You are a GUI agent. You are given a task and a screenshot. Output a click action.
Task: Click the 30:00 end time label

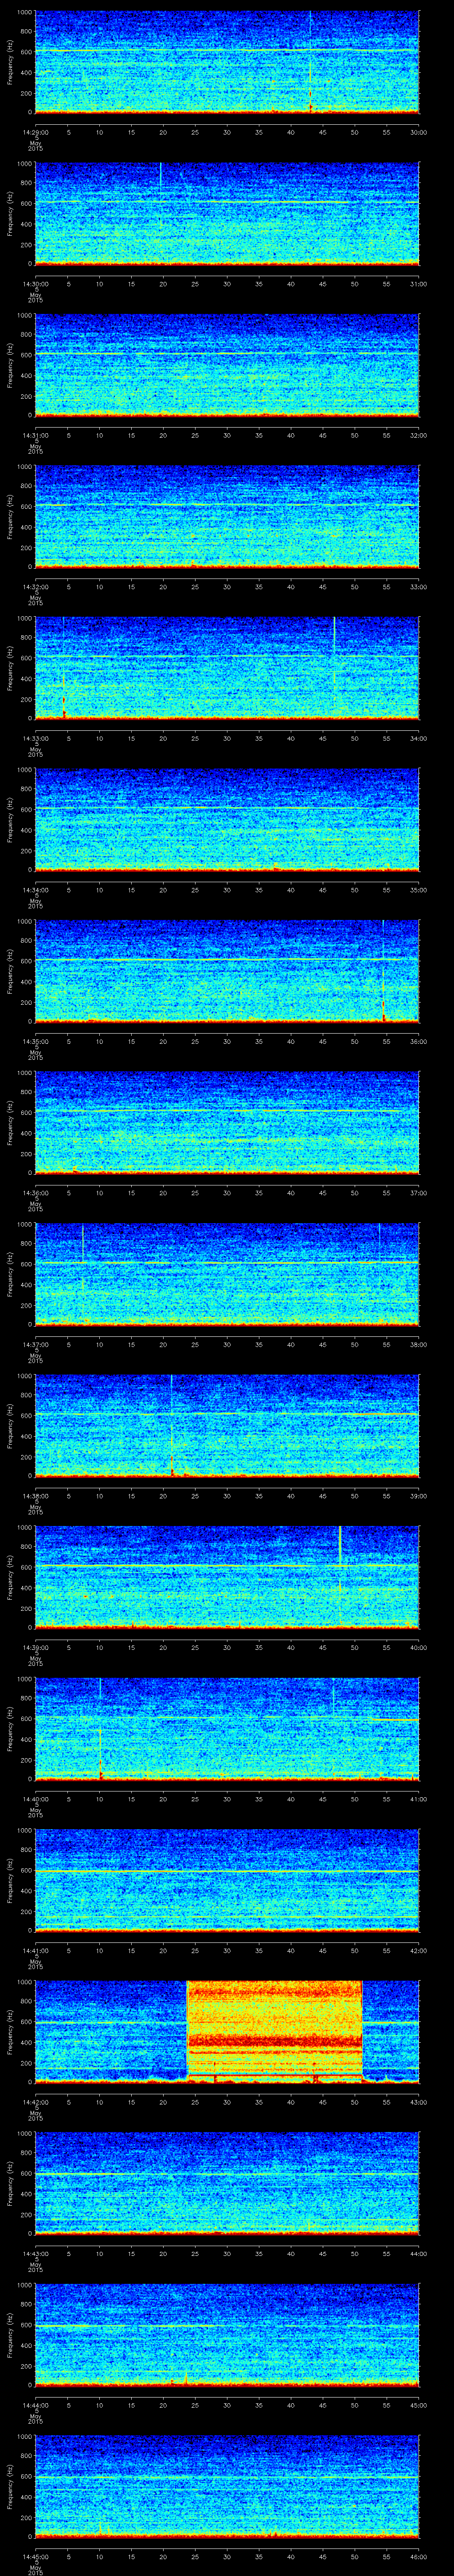(x=418, y=132)
